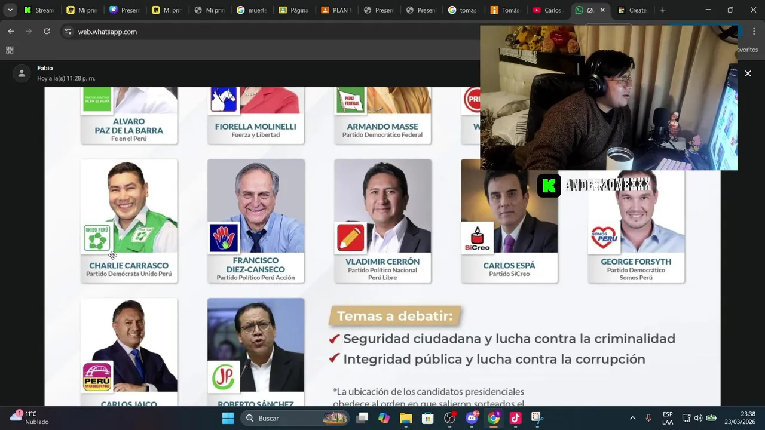Reload the WhatsApp Web page
This screenshot has height=430, width=765.
point(47,32)
